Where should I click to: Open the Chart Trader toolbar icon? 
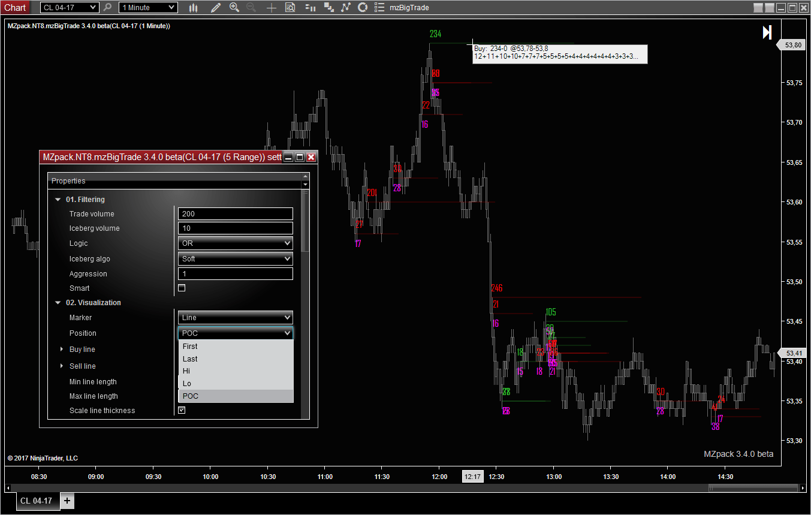(x=310, y=7)
